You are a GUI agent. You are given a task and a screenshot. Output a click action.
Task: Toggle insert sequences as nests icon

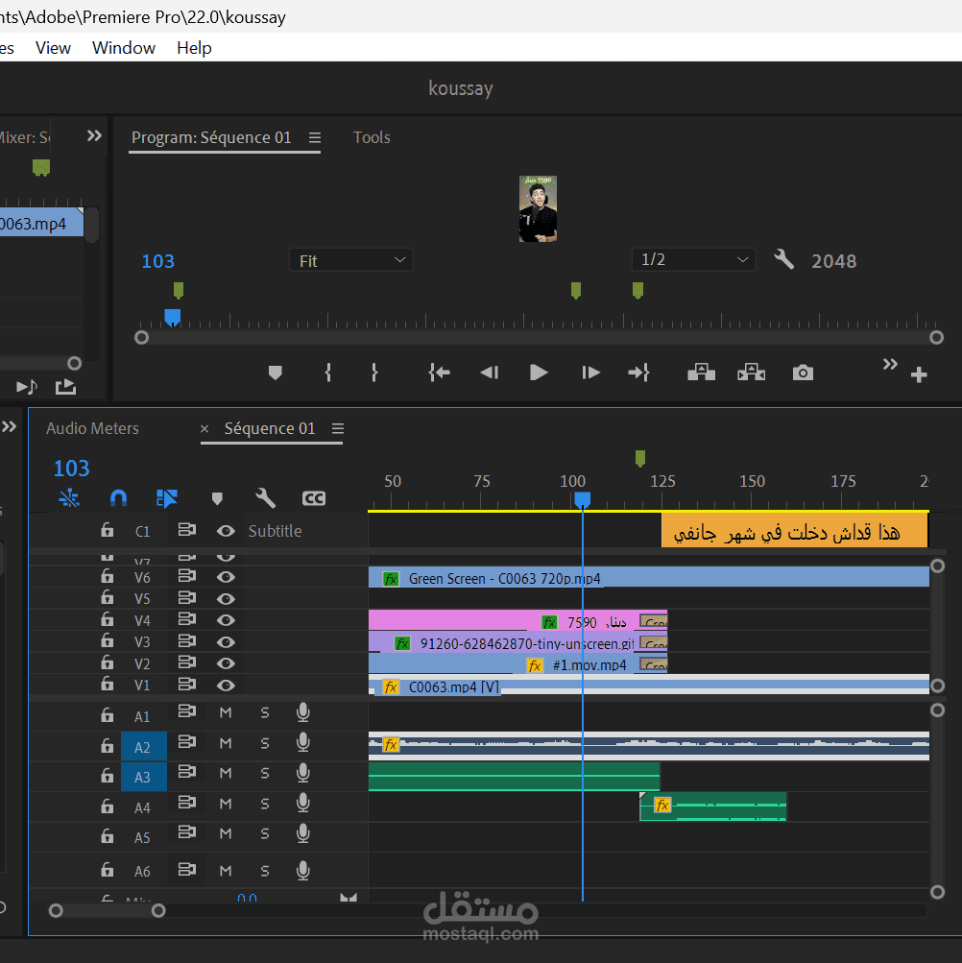point(69,498)
